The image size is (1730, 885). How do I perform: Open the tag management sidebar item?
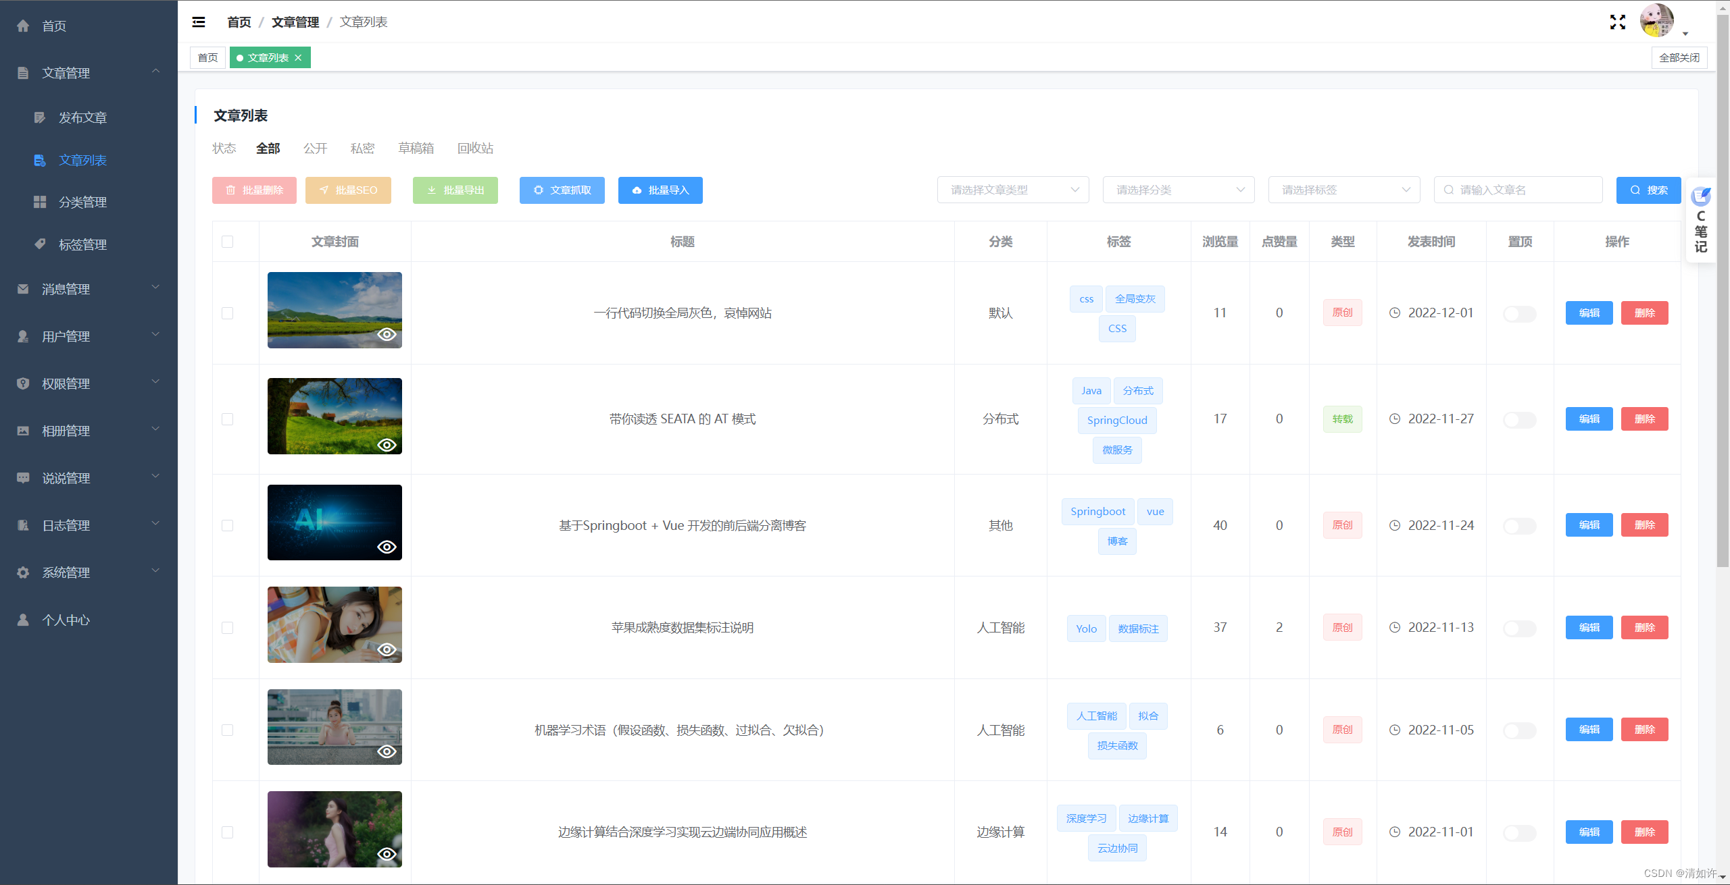[x=82, y=244]
